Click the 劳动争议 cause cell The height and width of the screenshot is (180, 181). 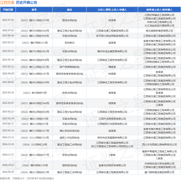pyautogui.click(x=69, y=43)
